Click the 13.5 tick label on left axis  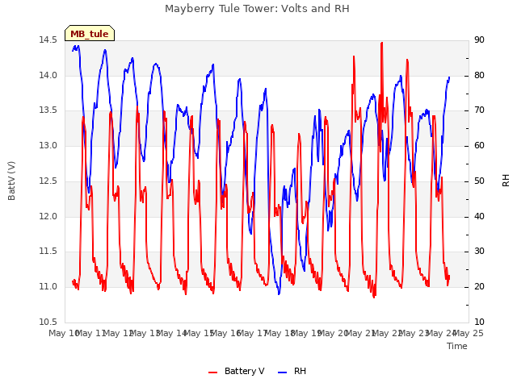[48, 110]
